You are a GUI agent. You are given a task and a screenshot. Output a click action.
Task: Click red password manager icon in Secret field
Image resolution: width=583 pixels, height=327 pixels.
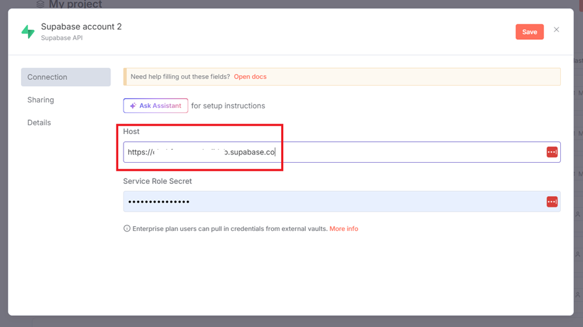(552, 201)
